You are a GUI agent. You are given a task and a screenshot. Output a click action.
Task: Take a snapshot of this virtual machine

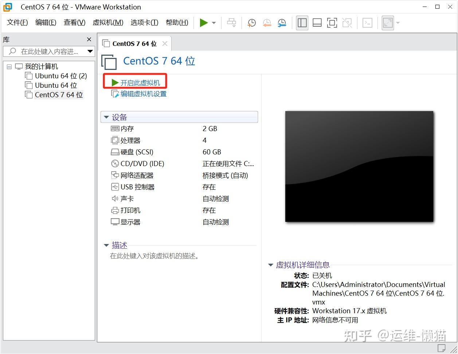click(251, 23)
